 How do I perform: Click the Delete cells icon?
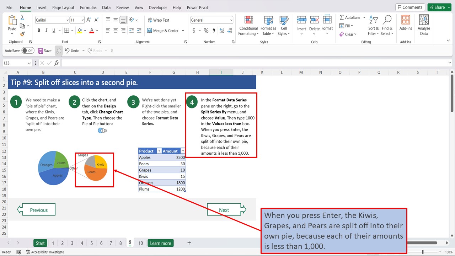pyautogui.click(x=314, y=20)
